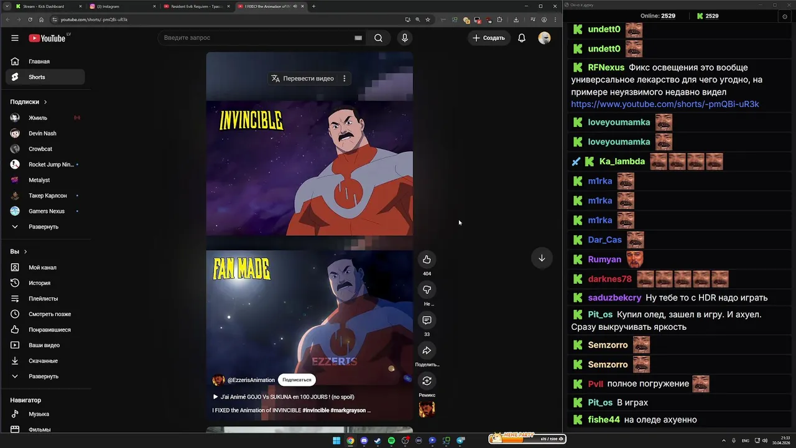The width and height of the screenshot is (796, 448).
Task: Click the Создать create button
Action: point(489,38)
